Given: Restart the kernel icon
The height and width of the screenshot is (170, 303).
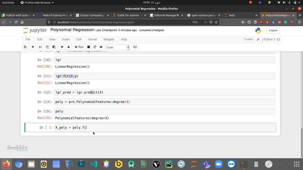Looking at the screenshot, I should point(95,47).
